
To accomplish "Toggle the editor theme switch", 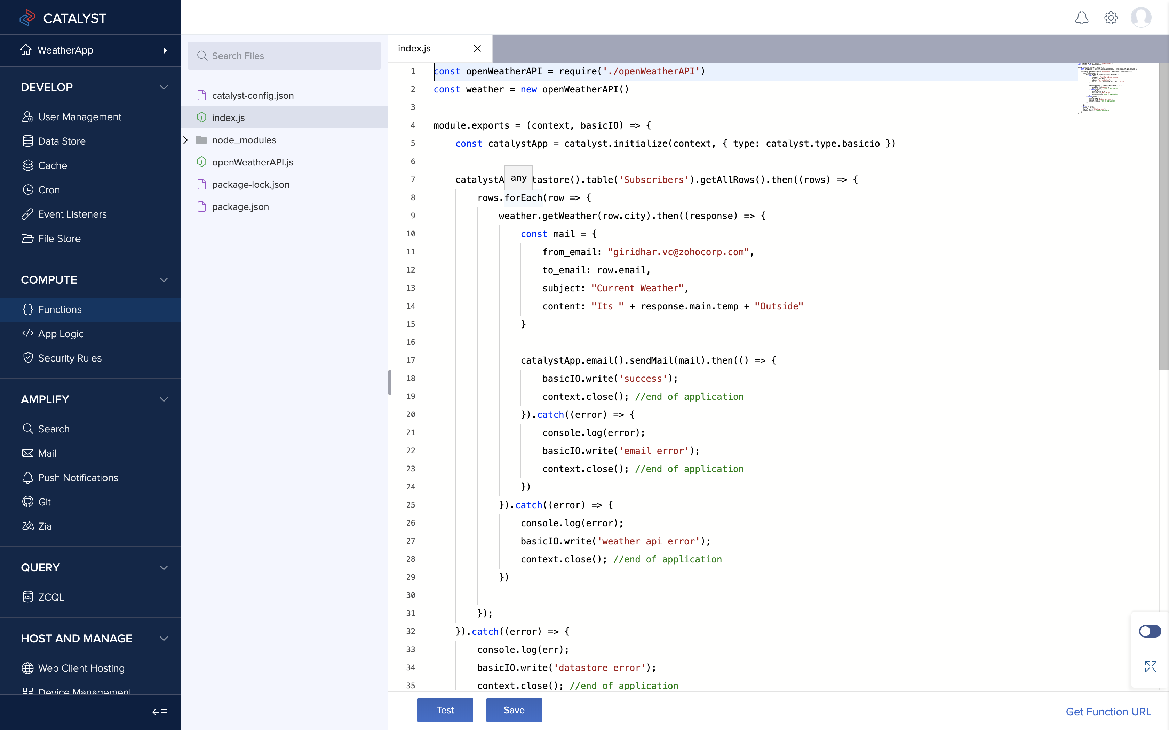I will (x=1150, y=631).
